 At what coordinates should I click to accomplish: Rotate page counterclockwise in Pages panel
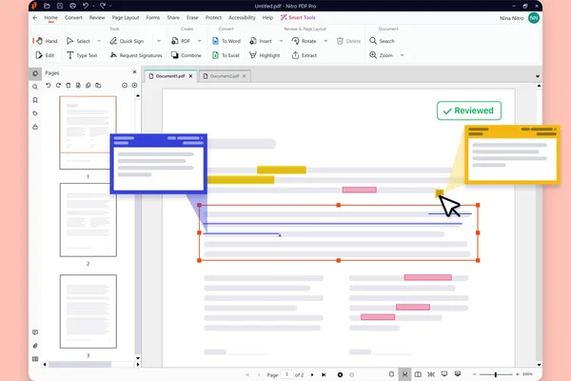tap(49, 86)
